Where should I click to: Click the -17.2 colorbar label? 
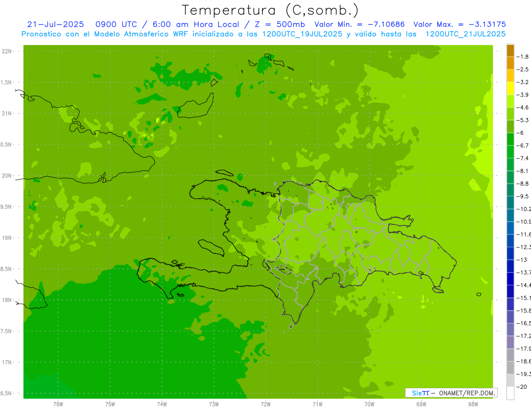coord(524,336)
